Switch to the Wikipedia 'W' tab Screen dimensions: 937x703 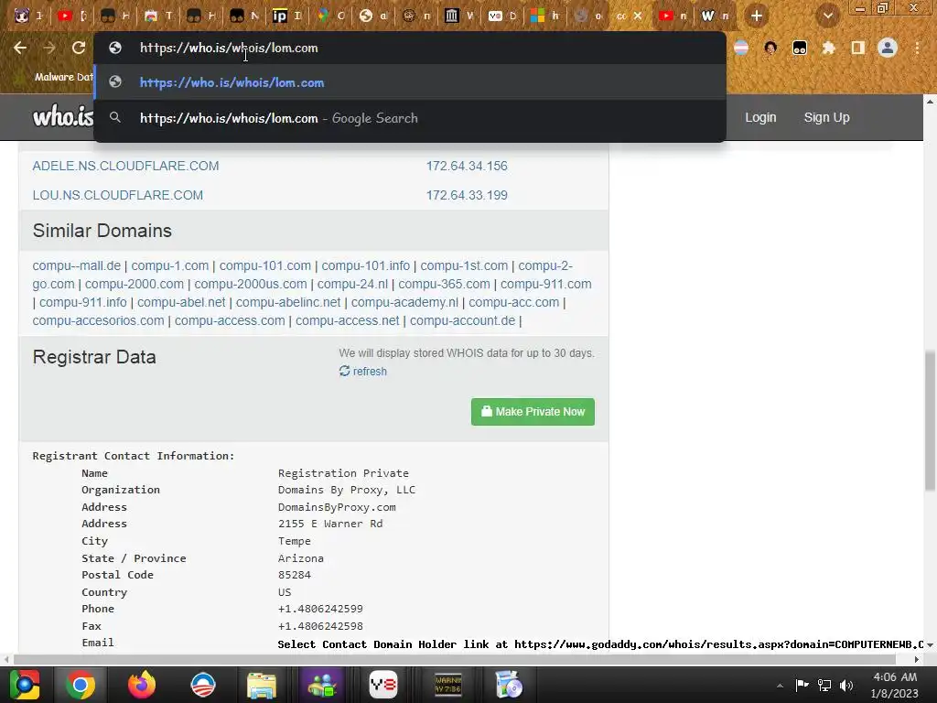716,16
